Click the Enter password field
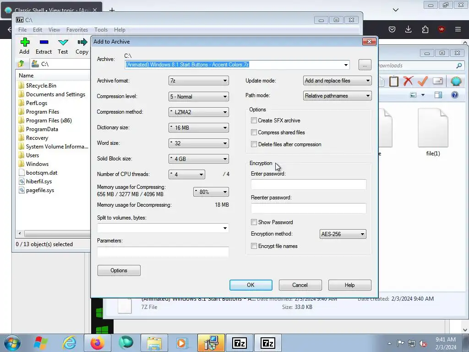This screenshot has height=352, width=469. pyautogui.click(x=308, y=184)
